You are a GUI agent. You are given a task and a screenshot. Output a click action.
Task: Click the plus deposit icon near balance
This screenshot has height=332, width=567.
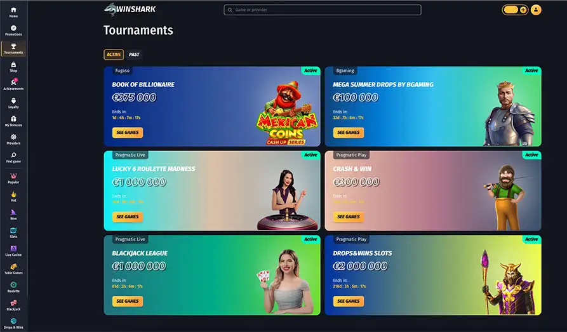point(523,10)
